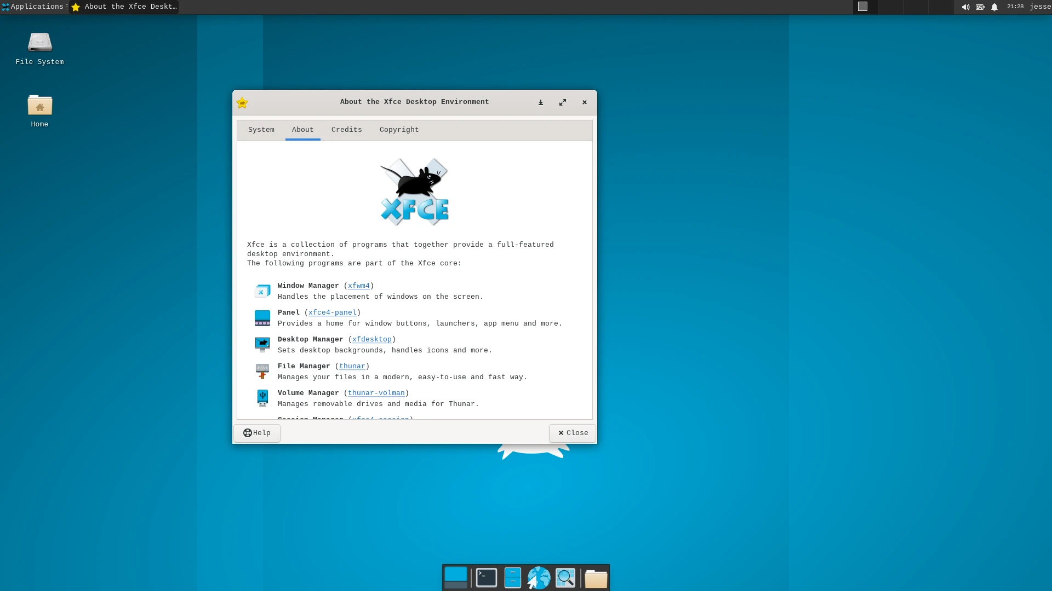Screen dimensions: 1052x591
Task: Open the volume control in the system tray
Action: click(965, 7)
